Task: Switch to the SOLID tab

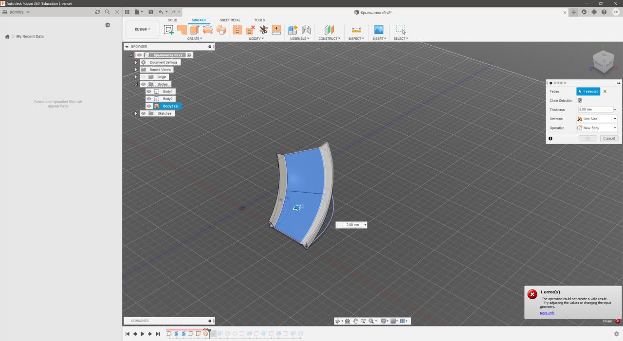Action: [172, 20]
